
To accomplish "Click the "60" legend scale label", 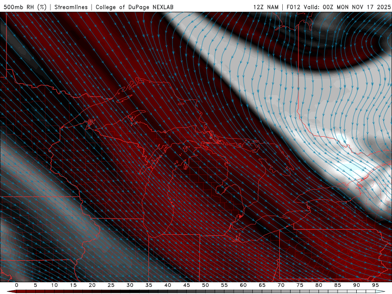I will 243,285.
